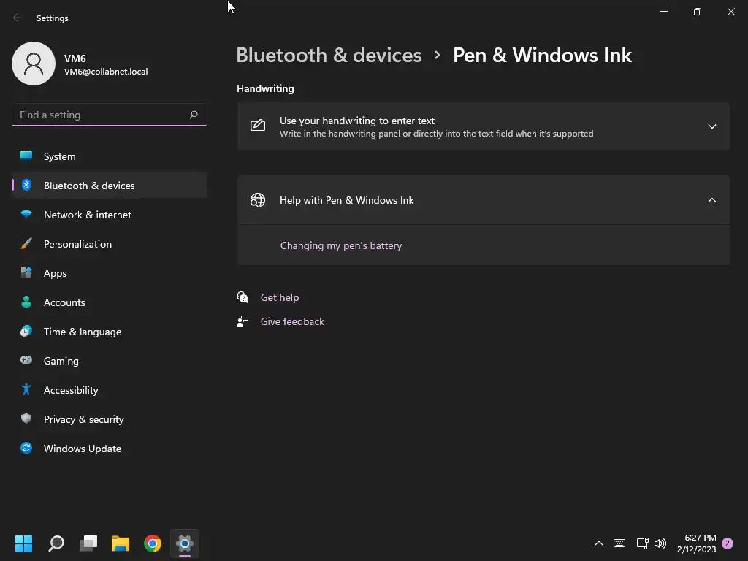Open the Start menu from taskbar
Image resolution: width=748 pixels, height=561 pixels.
(x=23, y=543)
